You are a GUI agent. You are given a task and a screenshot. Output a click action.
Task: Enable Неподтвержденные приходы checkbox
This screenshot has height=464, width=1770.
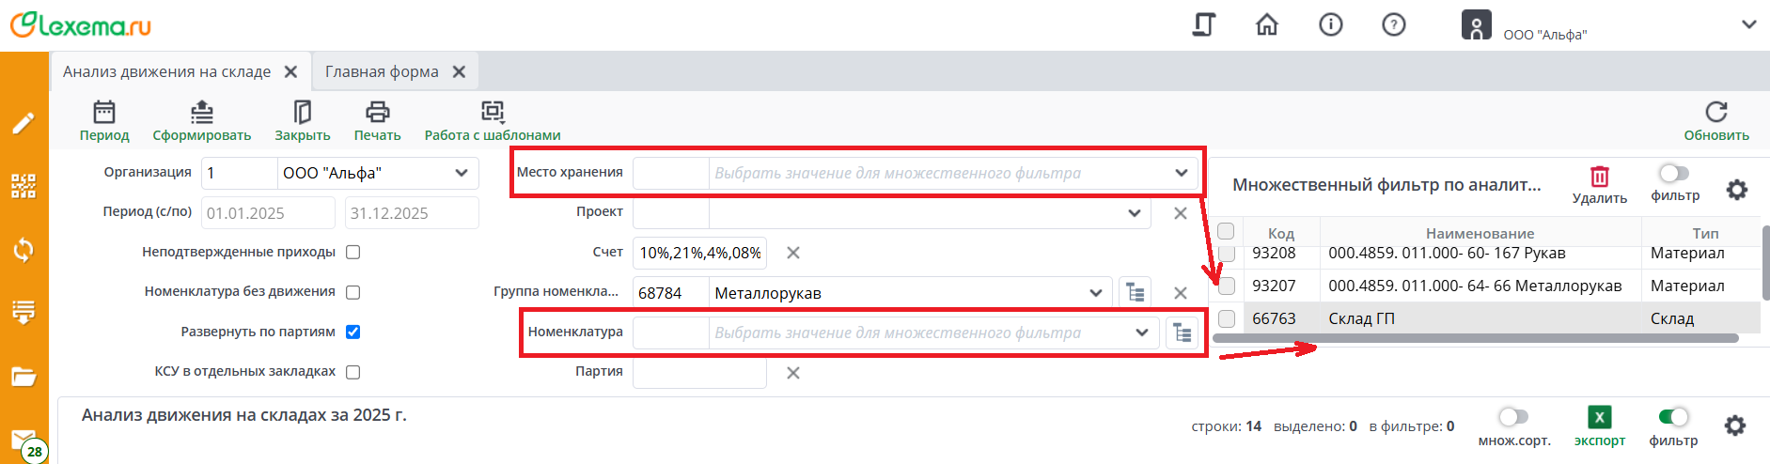353,252
